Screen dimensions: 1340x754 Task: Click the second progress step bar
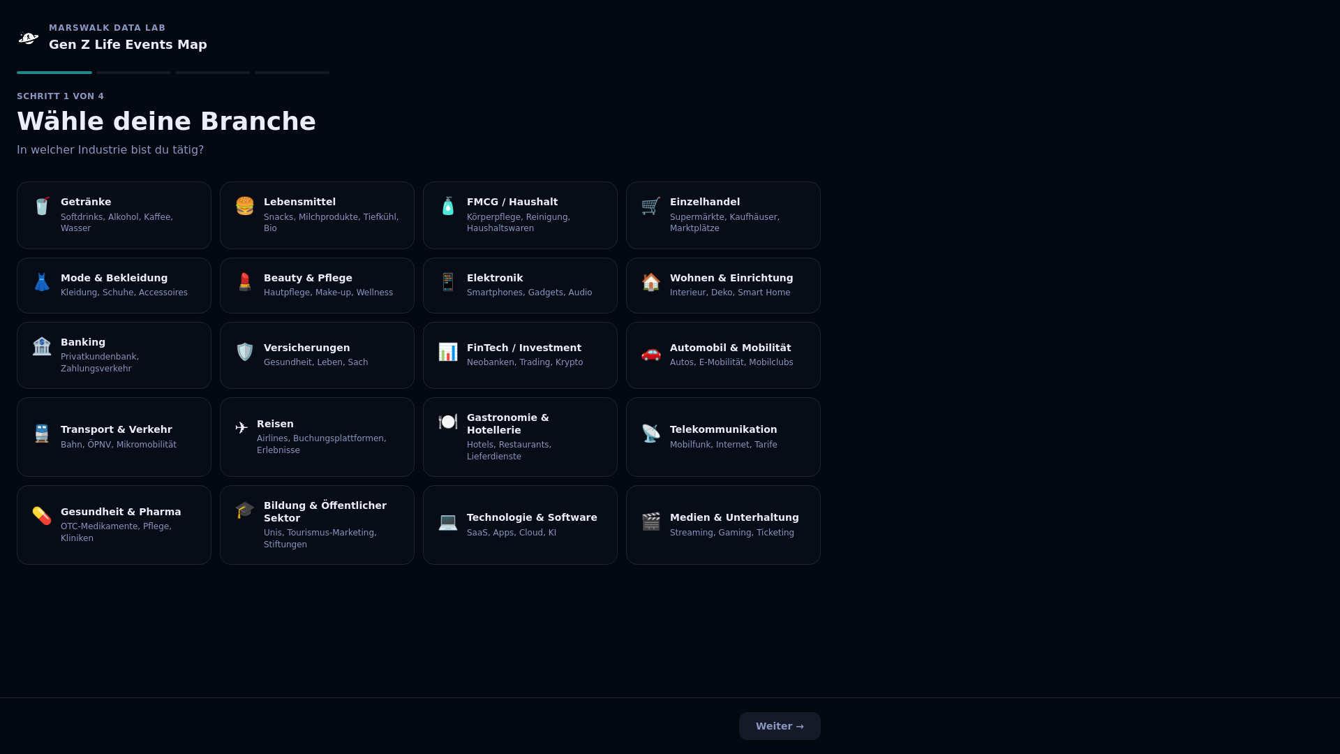point(133,72)
